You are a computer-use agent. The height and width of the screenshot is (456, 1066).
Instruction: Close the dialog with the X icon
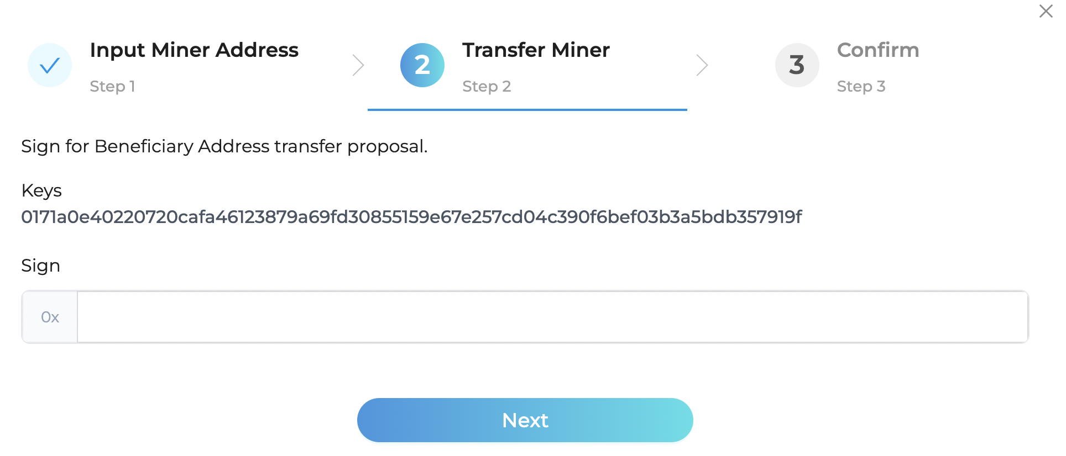click(1046, 11)
